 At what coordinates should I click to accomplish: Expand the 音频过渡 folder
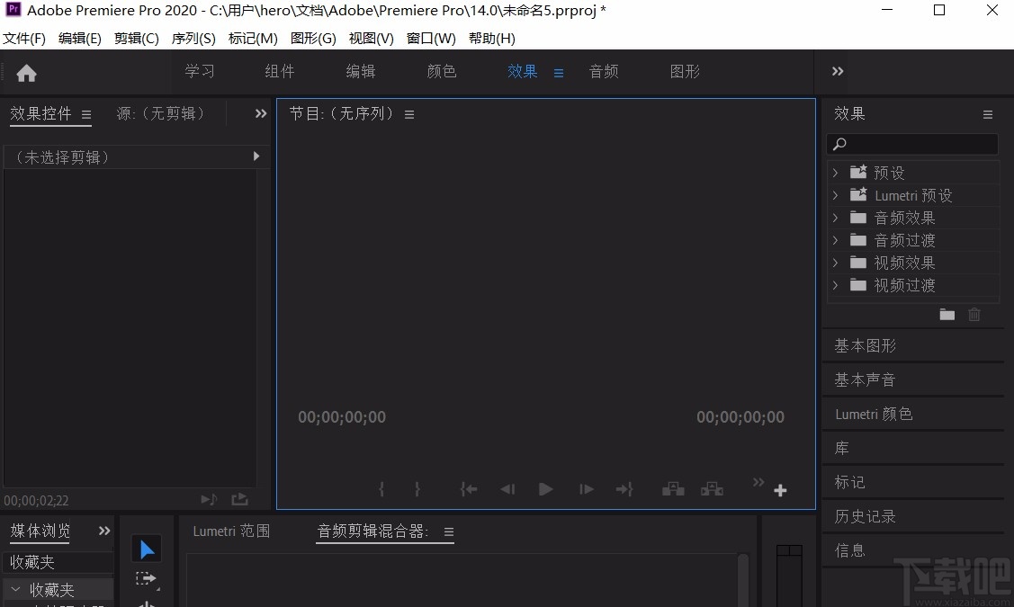pos(835,240)
